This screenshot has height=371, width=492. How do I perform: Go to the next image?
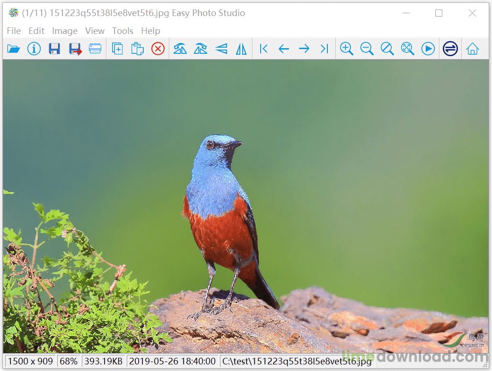tap(304, 49)
